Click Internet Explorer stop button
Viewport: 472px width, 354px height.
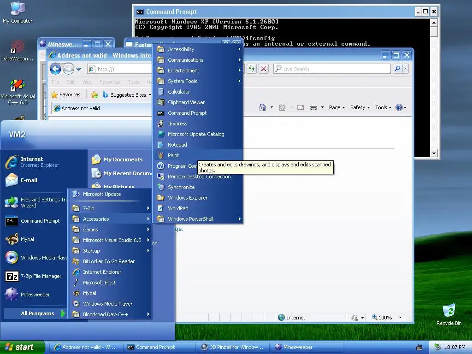click(x=264, y=69)
